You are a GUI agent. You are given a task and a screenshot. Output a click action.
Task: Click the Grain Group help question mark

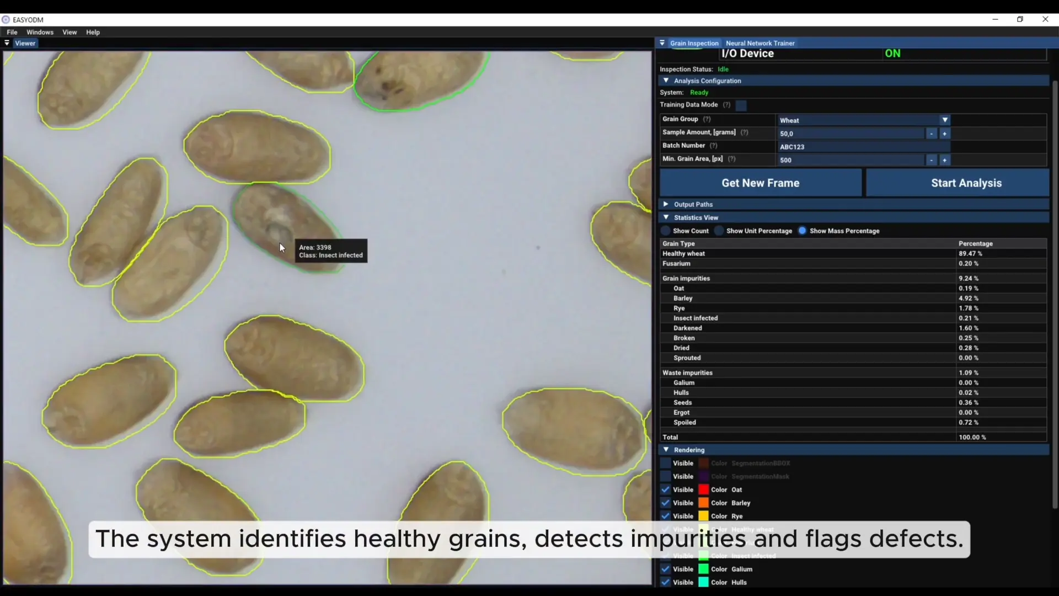coord(707,119)
